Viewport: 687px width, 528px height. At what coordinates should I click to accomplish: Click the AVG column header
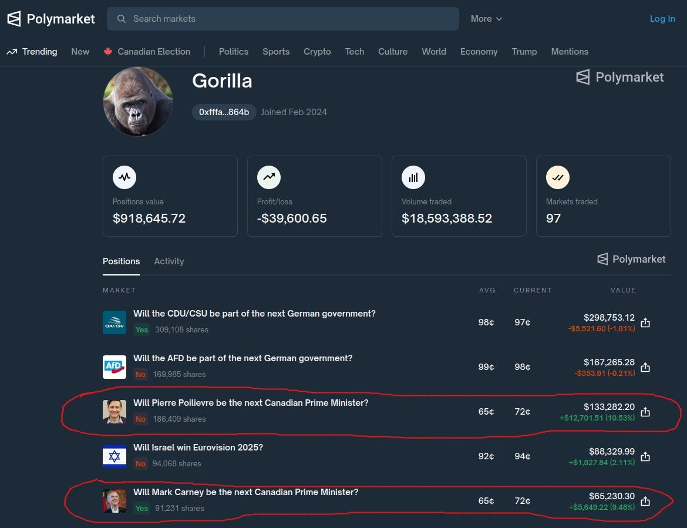tap(487, 290)
